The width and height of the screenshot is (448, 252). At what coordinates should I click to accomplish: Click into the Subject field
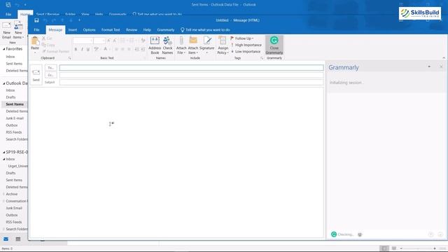(191, 83)
